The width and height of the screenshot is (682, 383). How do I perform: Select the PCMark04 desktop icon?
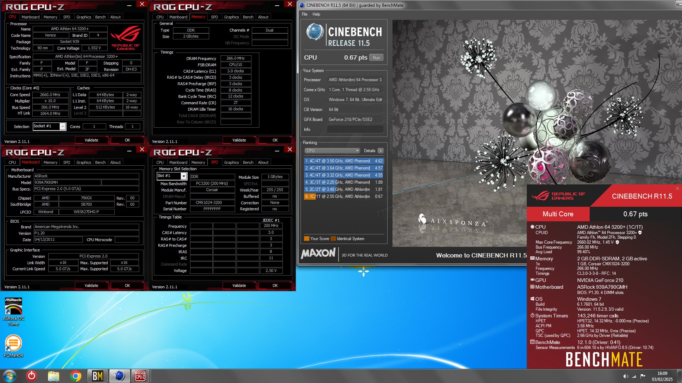13,346
